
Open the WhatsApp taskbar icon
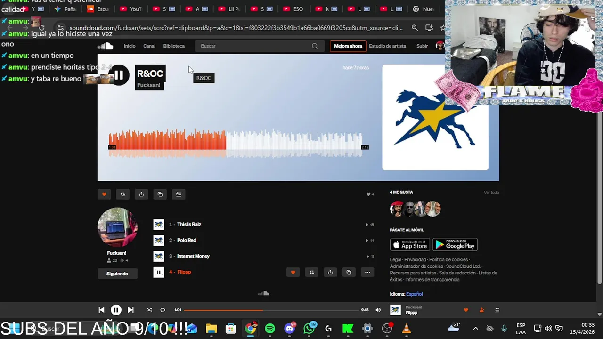310,328
